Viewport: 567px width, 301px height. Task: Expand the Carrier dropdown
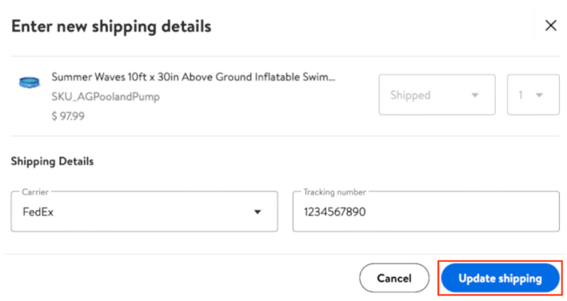pyautogui.click(x=144, y=211)
